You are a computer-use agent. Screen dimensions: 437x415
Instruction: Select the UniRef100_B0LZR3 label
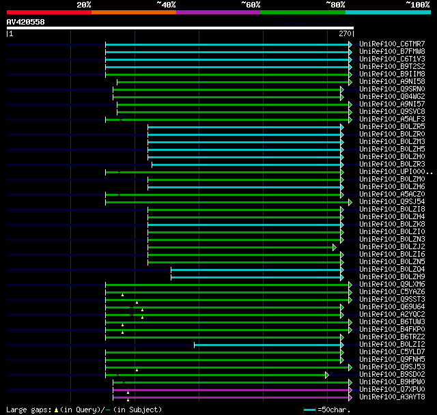tap(392, 164)
